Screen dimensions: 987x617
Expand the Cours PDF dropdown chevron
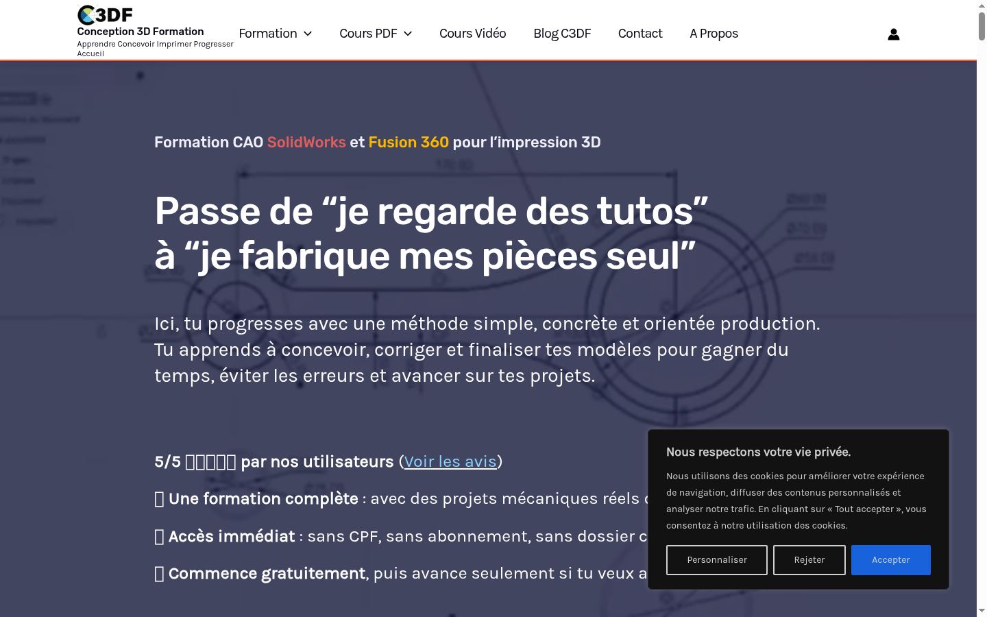tap(408, 34)
